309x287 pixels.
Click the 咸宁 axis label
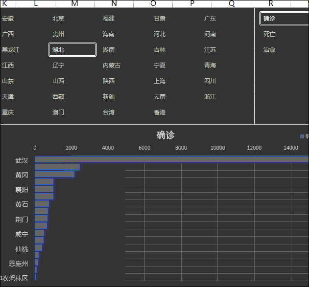(x=22, y=234)
